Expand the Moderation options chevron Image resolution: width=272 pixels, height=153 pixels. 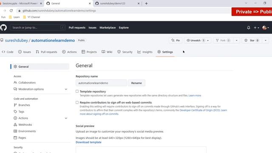(66, 89)
